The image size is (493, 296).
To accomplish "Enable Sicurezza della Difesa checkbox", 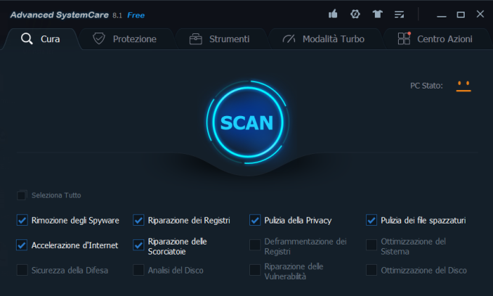I will tap(22, 270).
